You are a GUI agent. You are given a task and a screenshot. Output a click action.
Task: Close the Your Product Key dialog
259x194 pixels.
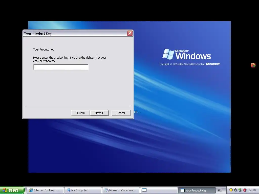coord(130,33)
